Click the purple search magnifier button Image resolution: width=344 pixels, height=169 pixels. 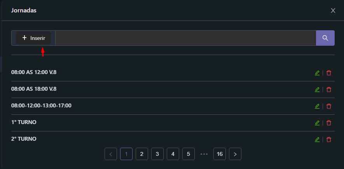pyautogui.click(x=325, y=38)
